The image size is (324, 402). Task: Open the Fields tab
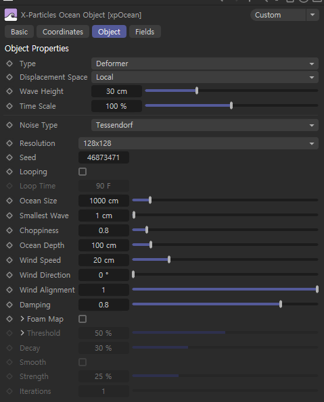point(145,32)
